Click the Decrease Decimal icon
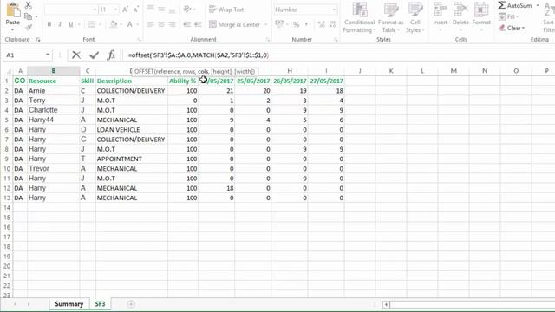Image resolution: width=555 pixels, height=312 pixels. click(332, 24)
